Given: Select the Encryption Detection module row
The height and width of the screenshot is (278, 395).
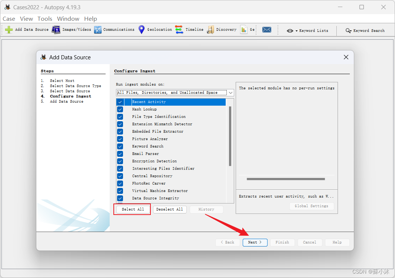Looking at the screenshot, I should [171, 161].
